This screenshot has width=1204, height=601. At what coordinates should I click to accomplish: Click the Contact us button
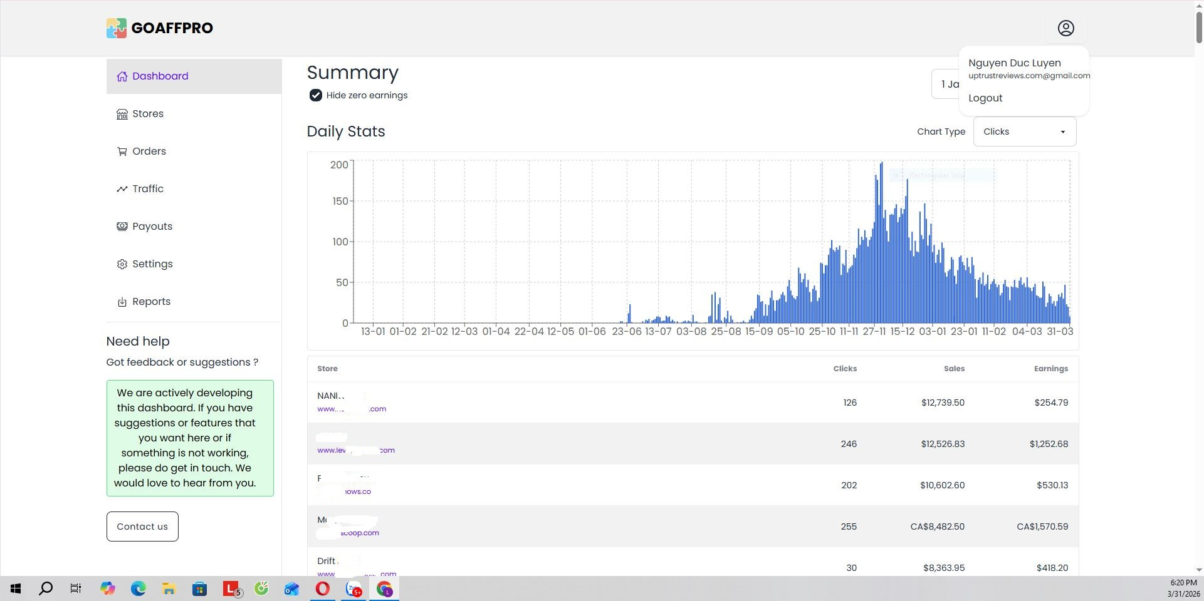(142, 527)
